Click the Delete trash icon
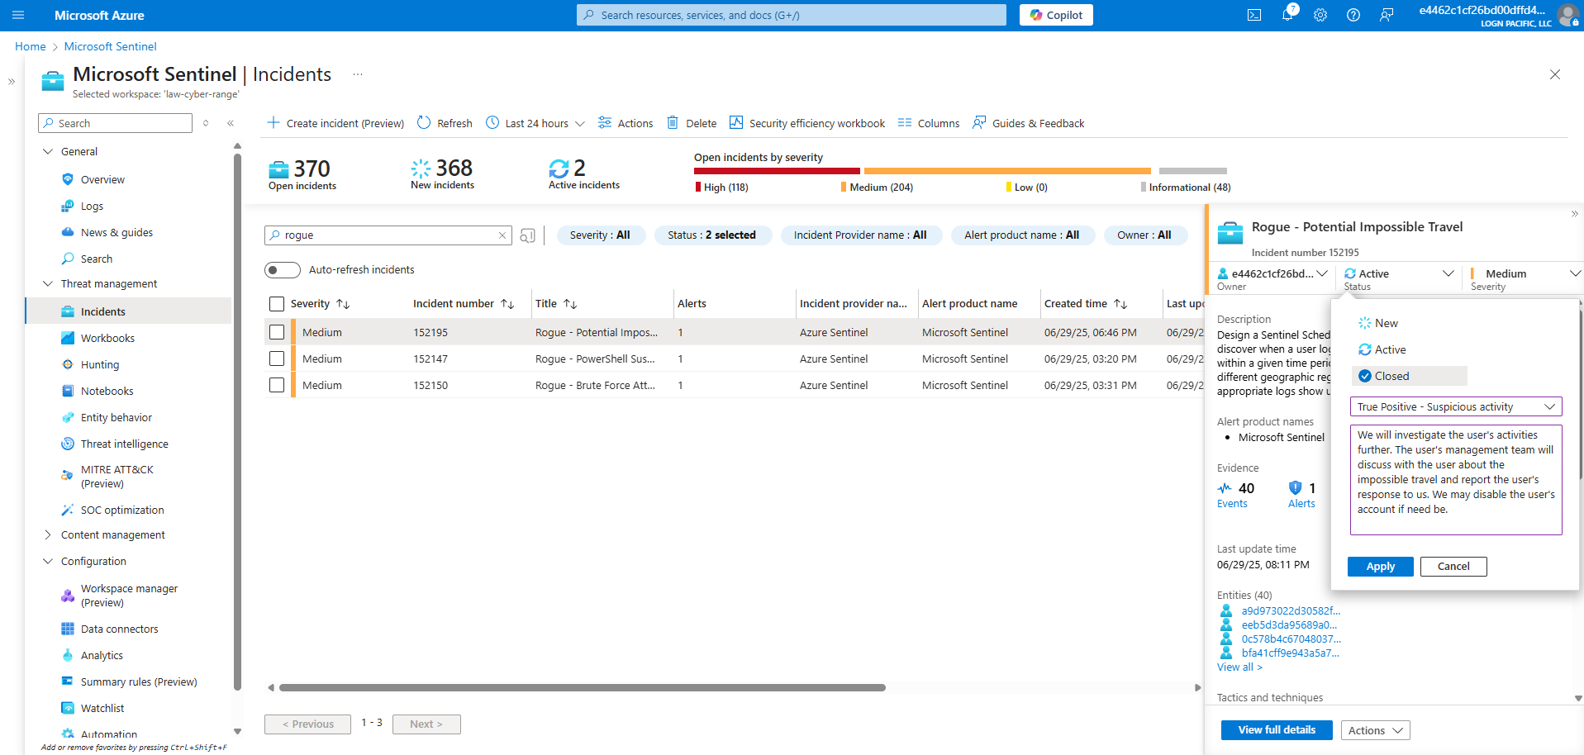This screenshot has width=1584, height=755. tap(673, 123)
